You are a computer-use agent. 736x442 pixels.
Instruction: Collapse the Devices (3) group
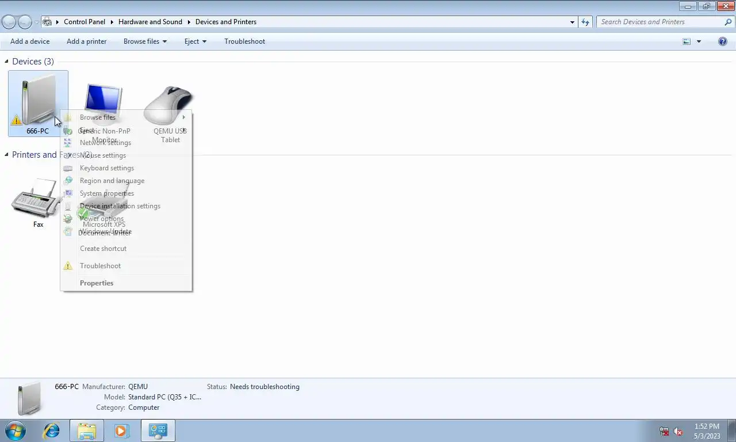click(x=7, y=61)
